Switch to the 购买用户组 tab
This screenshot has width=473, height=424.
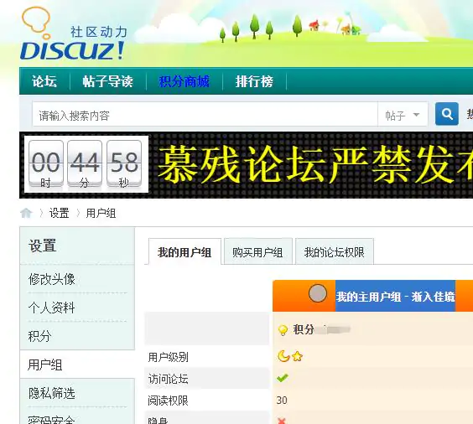[x=258, y=251]
